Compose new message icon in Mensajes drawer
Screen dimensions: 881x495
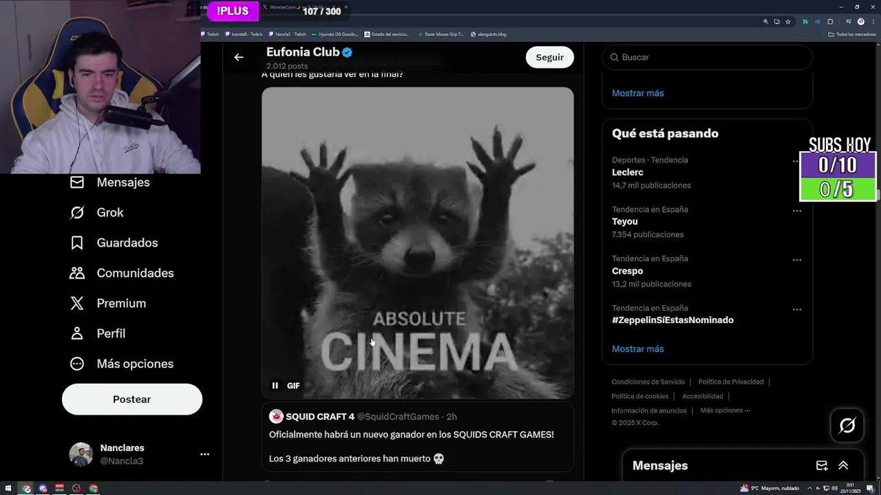pos(822,465)
